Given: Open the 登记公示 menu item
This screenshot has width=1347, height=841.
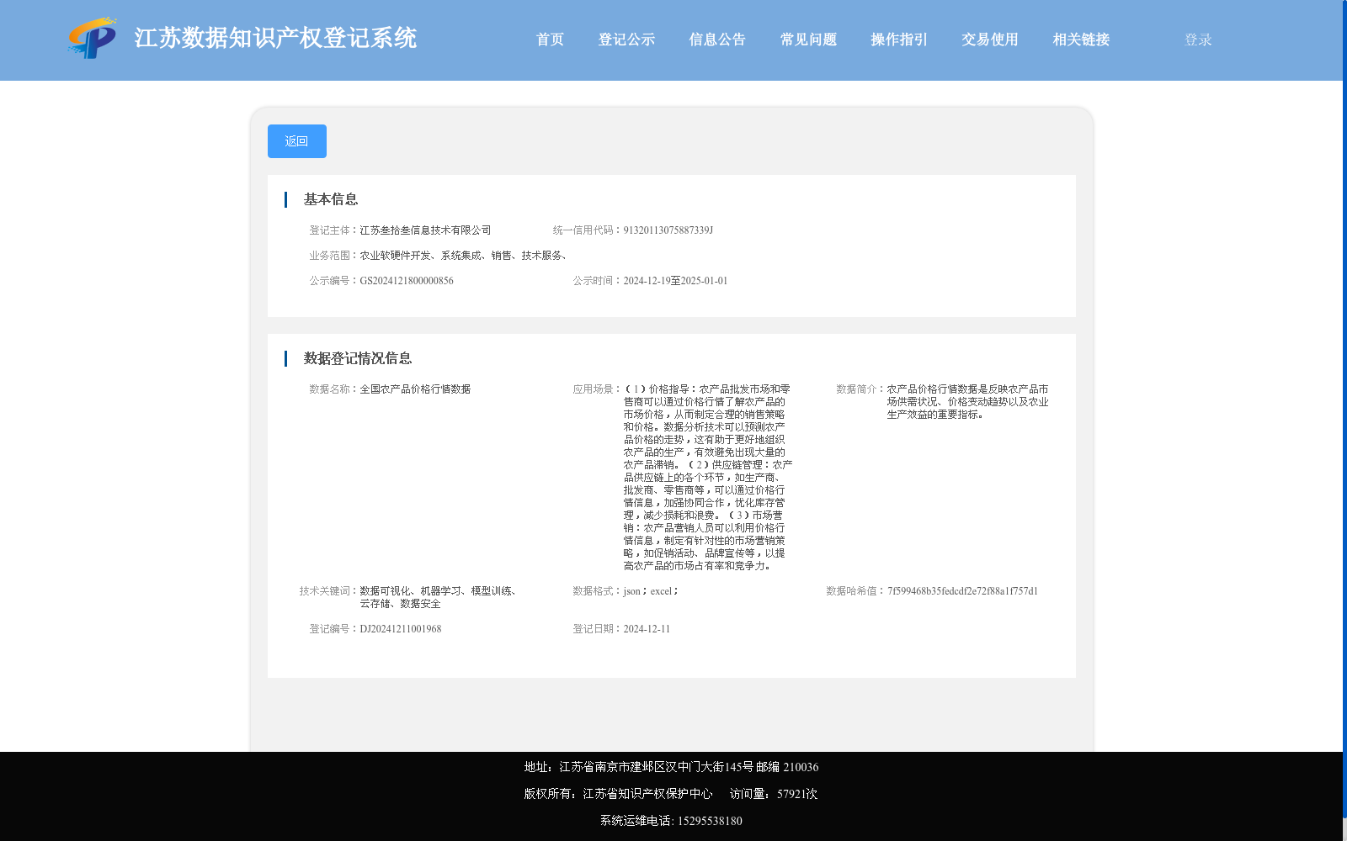Looking at the screenshot, I should point(626,40).
